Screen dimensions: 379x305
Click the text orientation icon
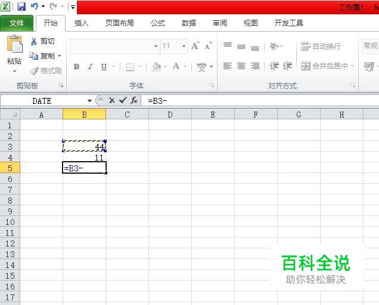(x=274, y=46)
